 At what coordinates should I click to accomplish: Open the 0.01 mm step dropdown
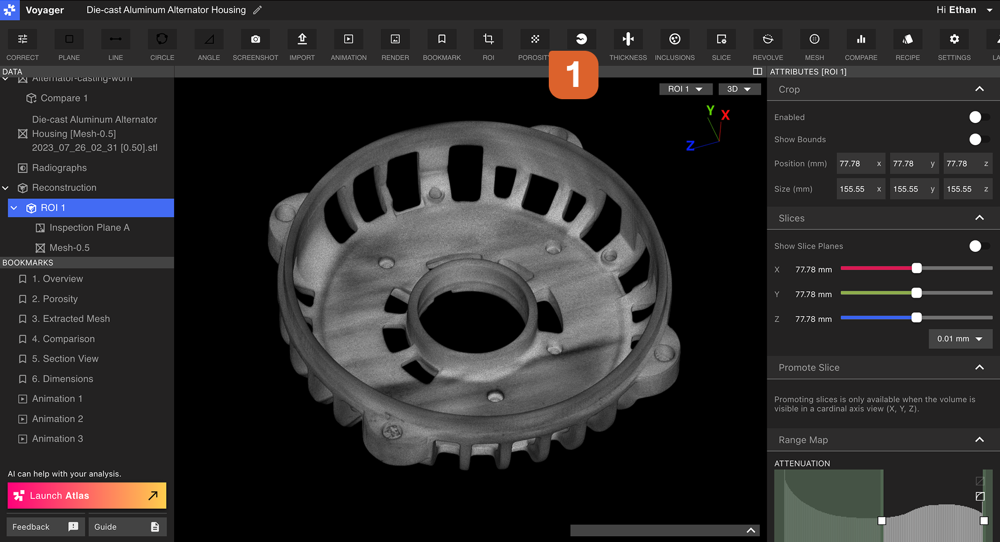960,338
